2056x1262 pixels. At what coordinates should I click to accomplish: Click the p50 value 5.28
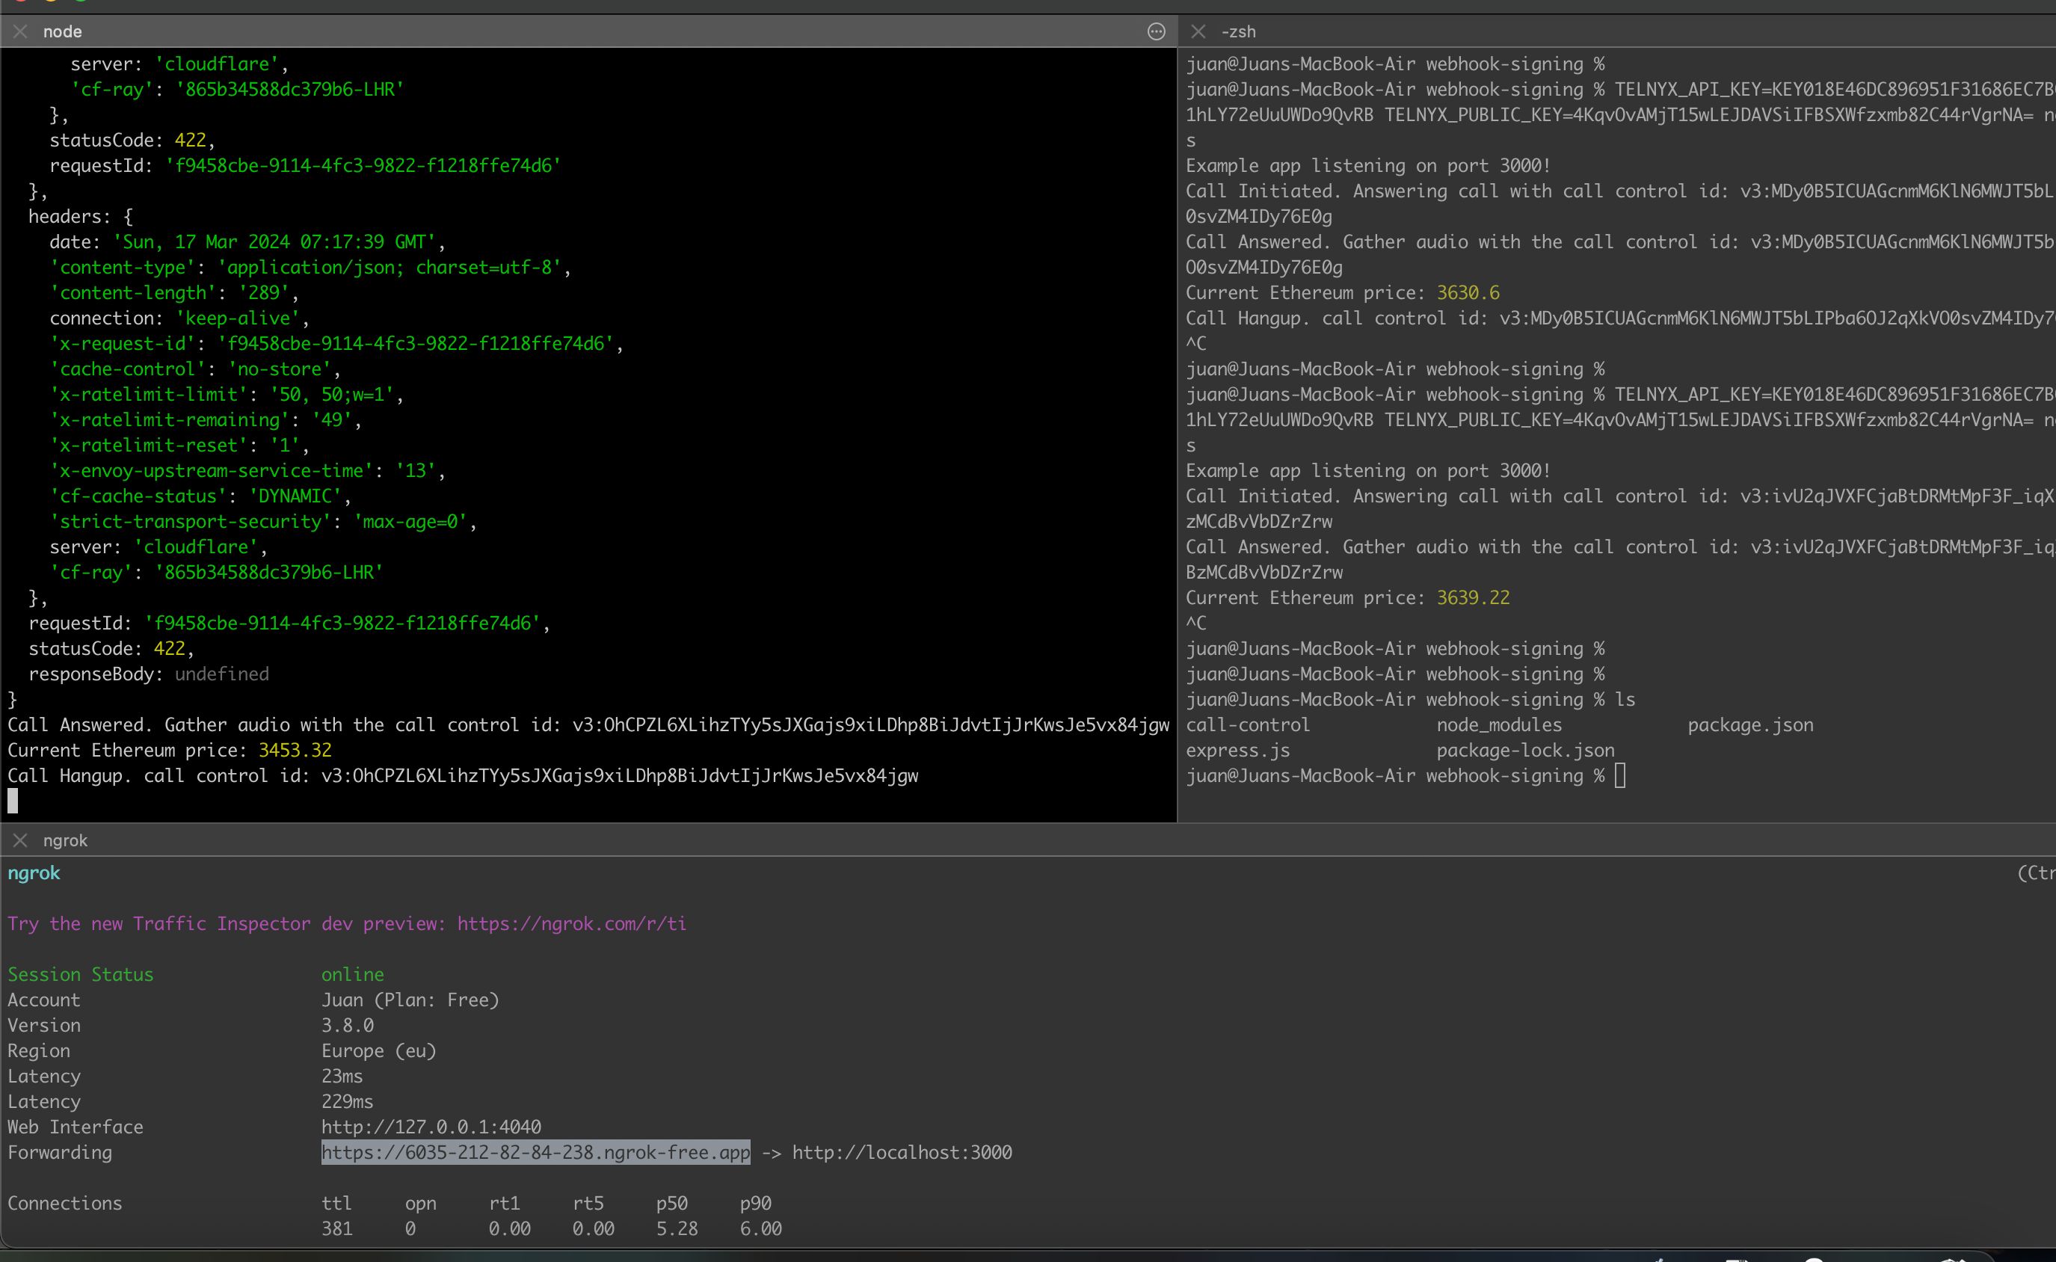point(677,1228)
